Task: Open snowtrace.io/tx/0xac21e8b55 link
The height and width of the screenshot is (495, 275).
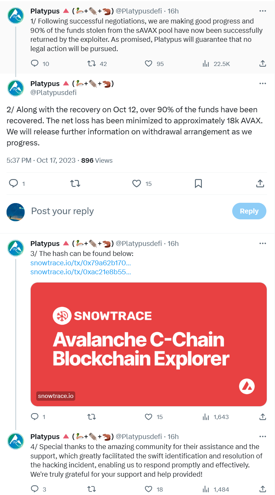Action: (x=81, y=272)
